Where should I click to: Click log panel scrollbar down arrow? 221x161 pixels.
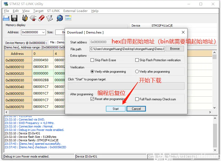(x=215, y=150)
